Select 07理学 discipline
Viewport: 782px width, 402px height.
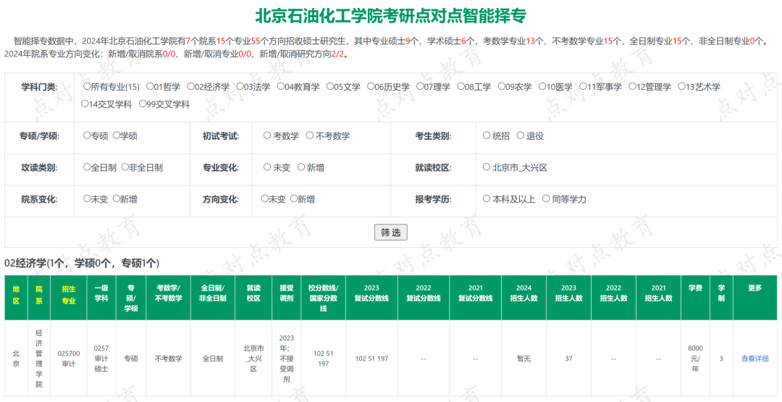tap(420, 87)
